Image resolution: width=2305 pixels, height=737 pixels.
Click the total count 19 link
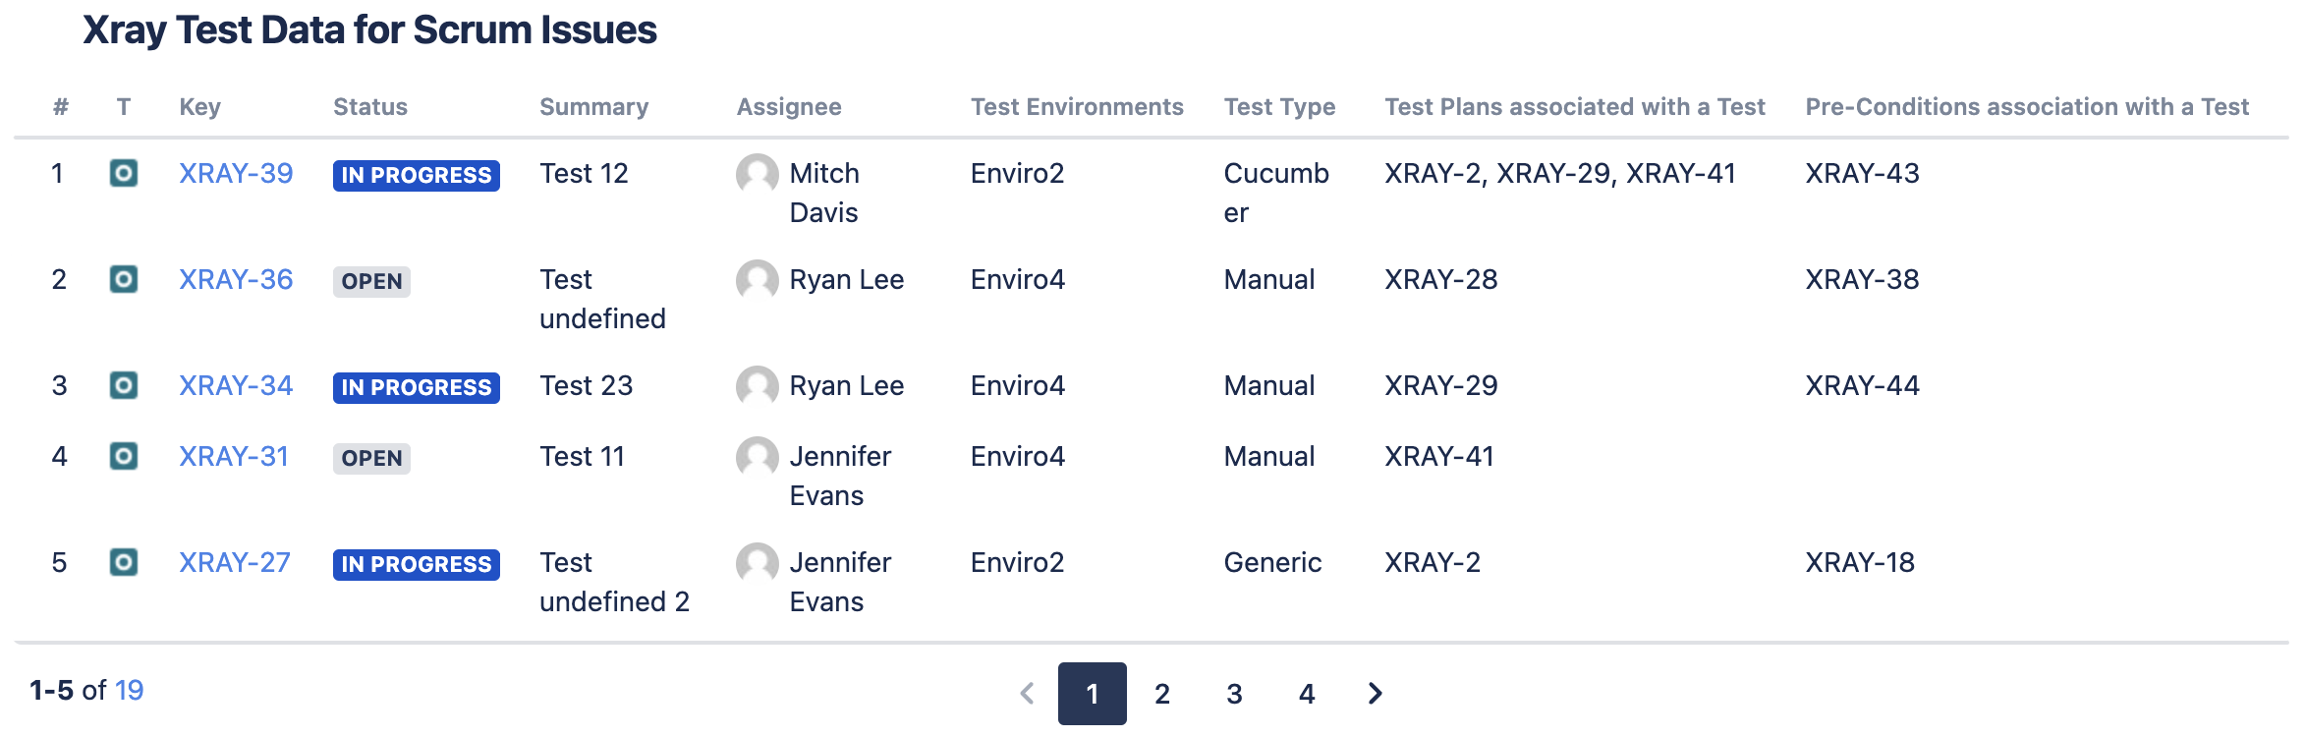point(129,690)
